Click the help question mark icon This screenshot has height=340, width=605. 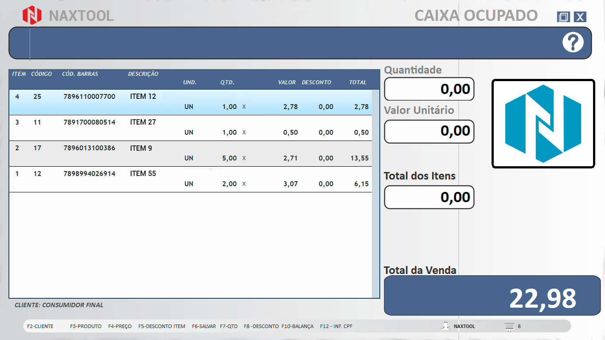tap(573, 43)
